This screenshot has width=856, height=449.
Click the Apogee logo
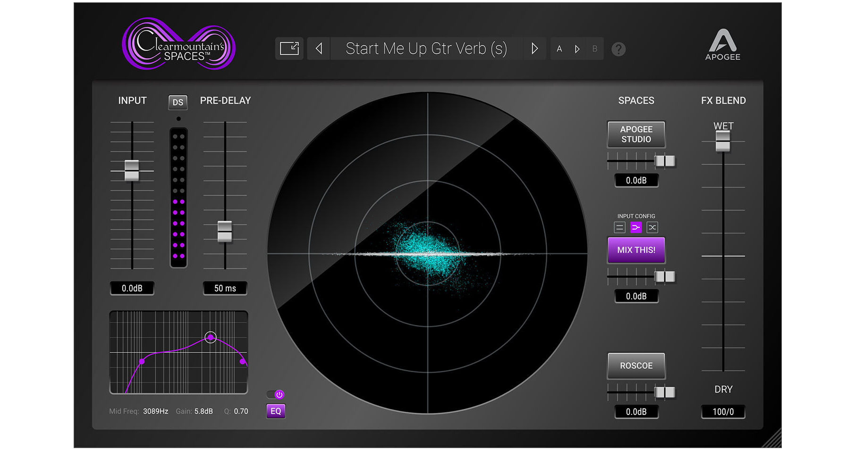(722, 44)
